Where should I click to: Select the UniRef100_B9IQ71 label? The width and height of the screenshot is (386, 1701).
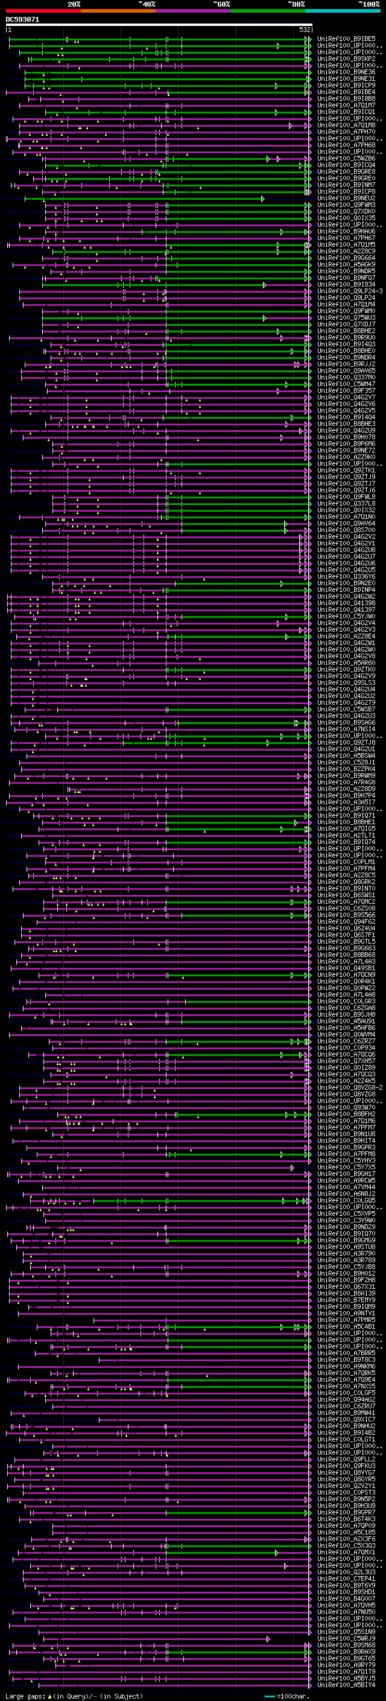coord(346,816)
